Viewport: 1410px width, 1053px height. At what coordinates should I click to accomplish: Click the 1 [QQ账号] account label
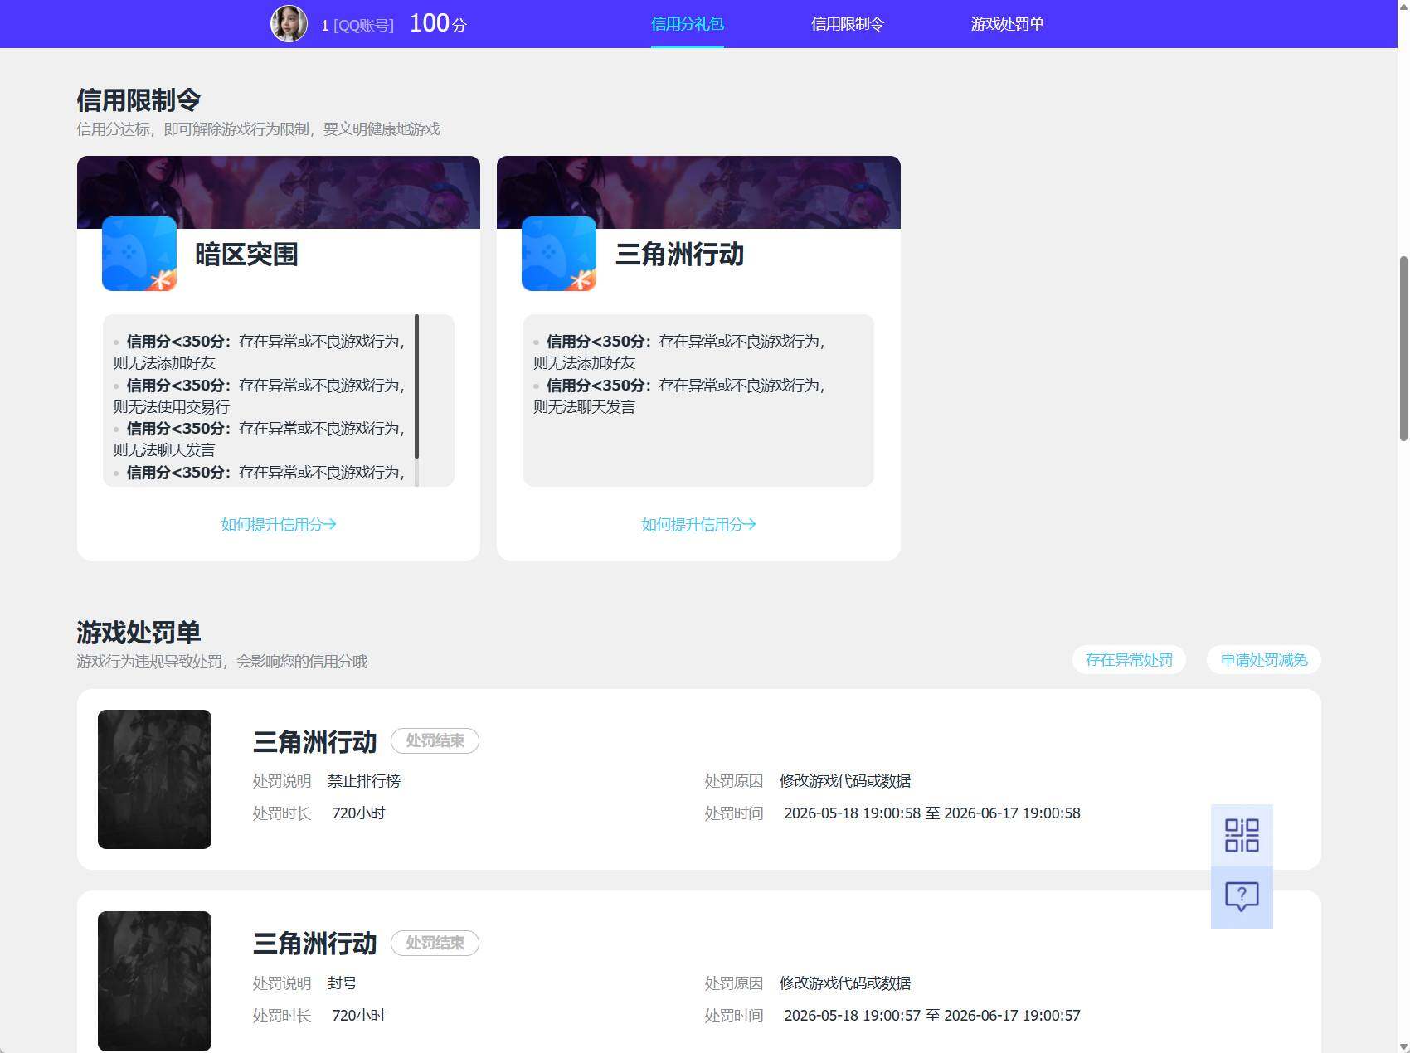click(x=357, y=26)
